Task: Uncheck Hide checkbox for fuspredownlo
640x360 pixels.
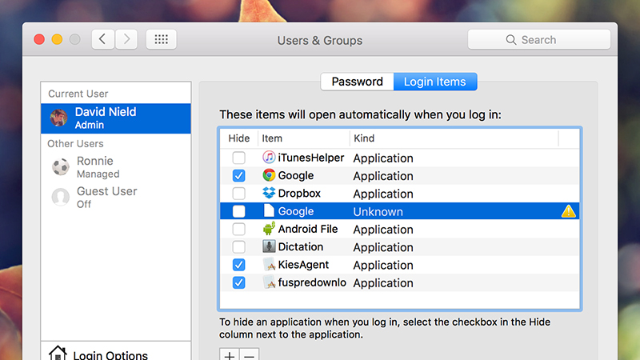Action: (238, 282)
